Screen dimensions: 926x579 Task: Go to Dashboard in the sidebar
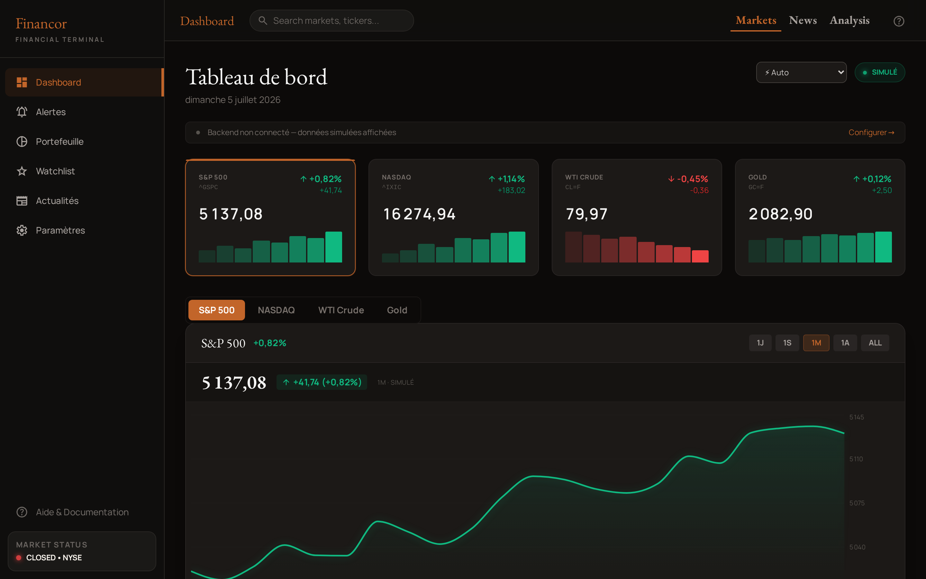(x=85, y=82)
